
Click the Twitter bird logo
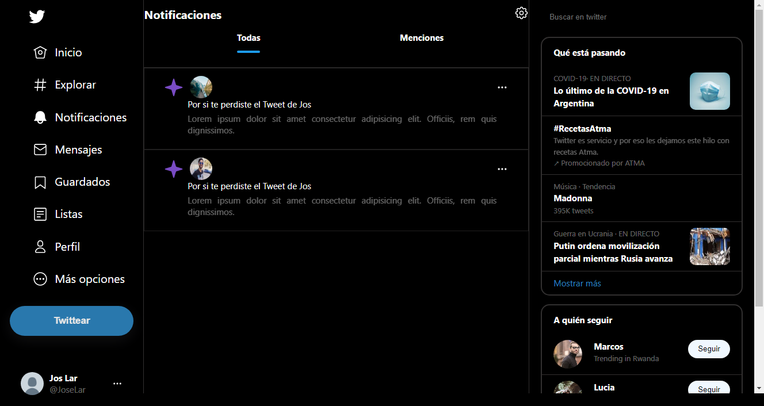tap(36, 17)
